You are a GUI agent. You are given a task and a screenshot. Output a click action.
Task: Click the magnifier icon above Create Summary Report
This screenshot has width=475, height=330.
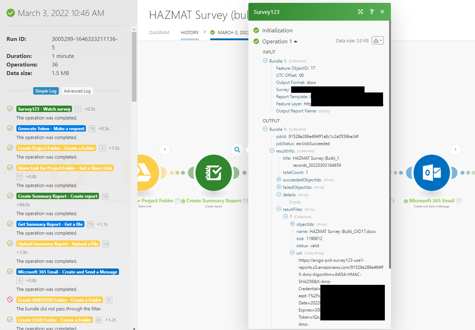point(237,150)
